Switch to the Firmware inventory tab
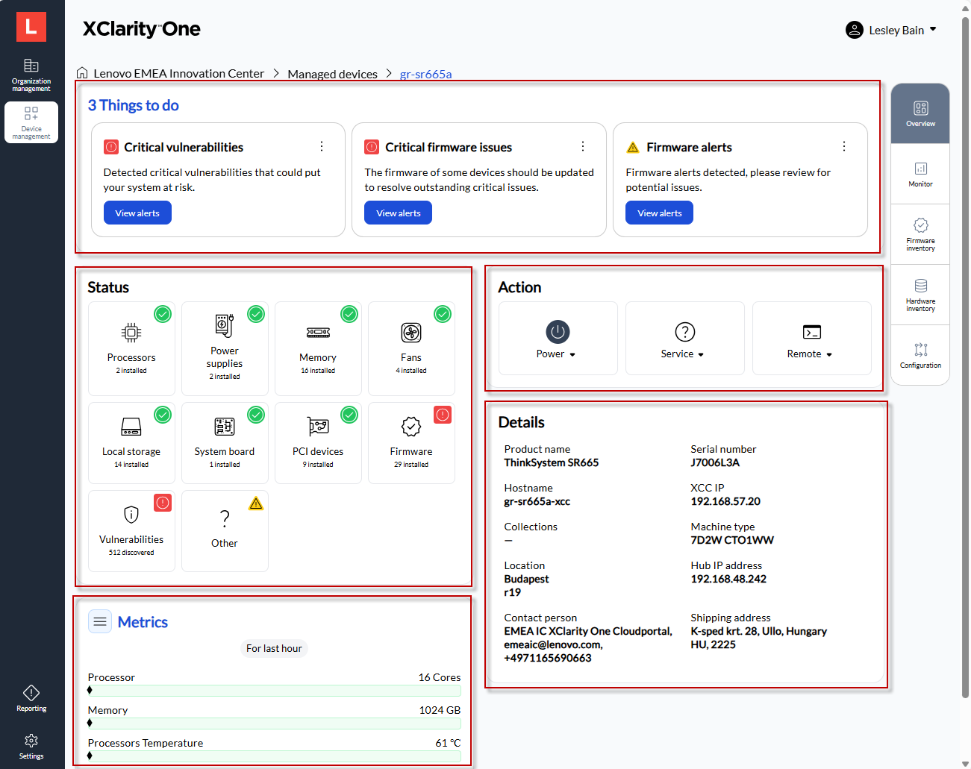Screen dimensions: 971x769 click(x=920, y=234)
